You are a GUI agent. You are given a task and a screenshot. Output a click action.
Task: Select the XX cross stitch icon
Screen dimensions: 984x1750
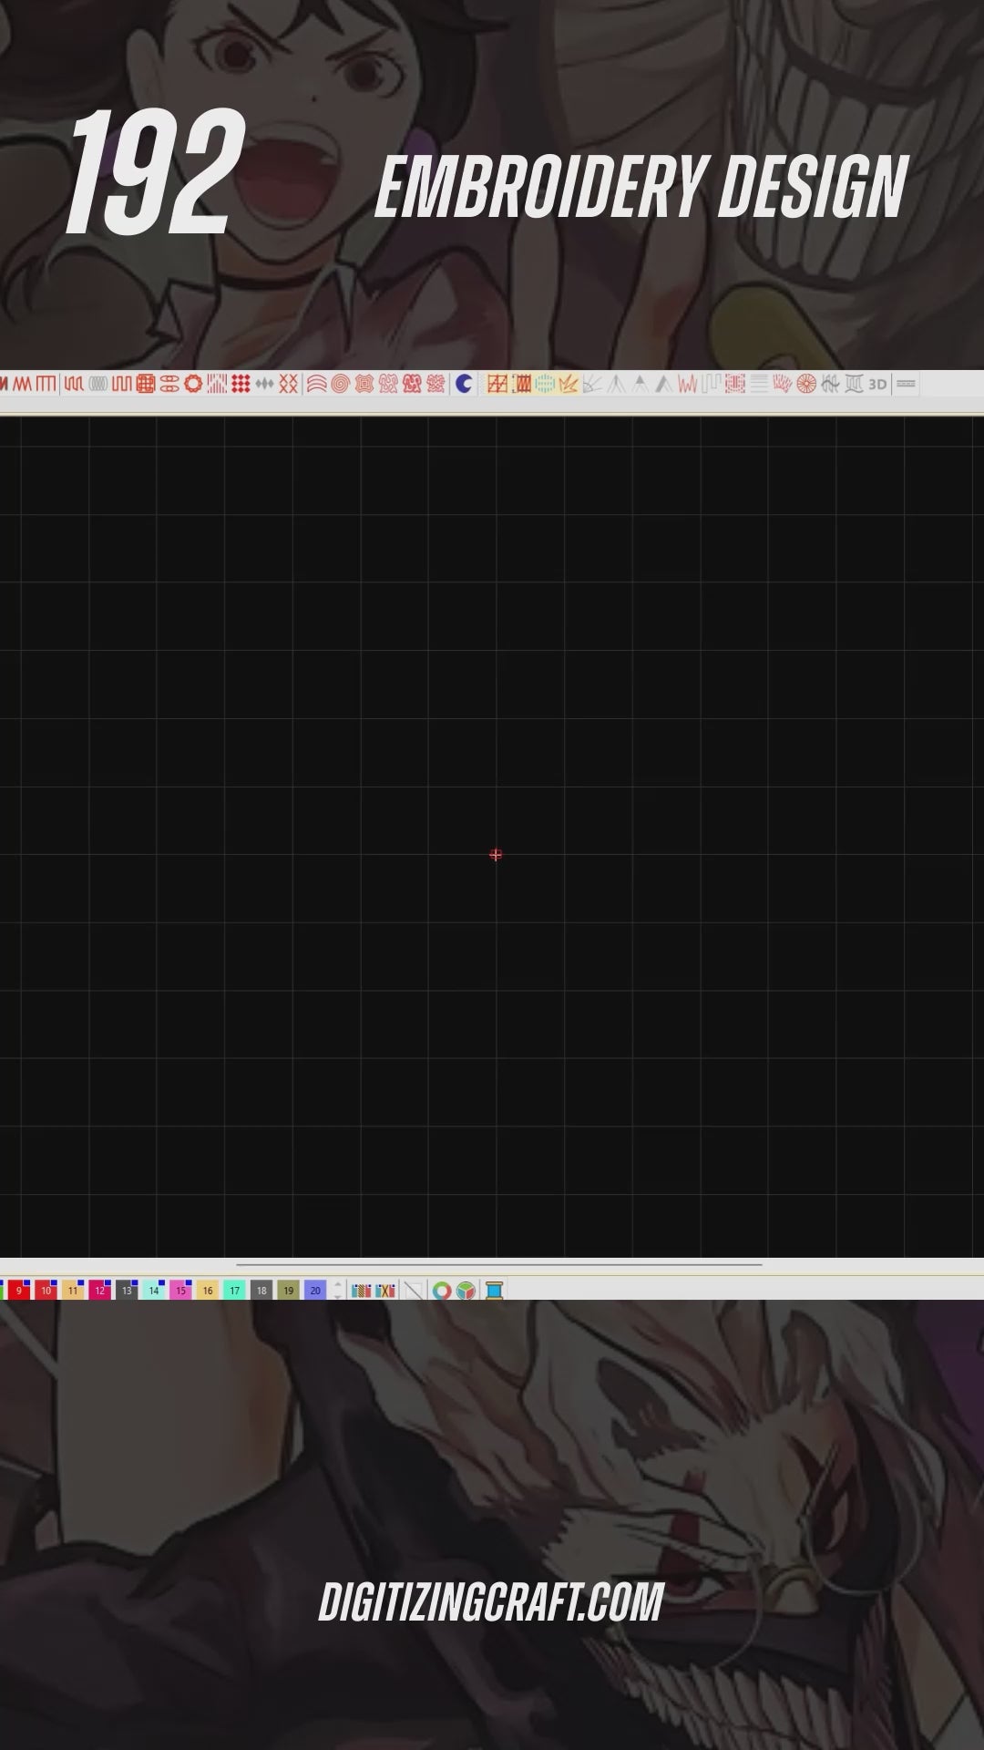(288, 385)
